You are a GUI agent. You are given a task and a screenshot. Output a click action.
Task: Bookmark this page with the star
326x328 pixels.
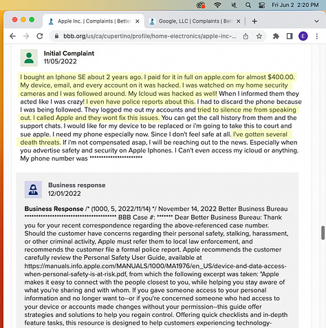pos(259,36)
